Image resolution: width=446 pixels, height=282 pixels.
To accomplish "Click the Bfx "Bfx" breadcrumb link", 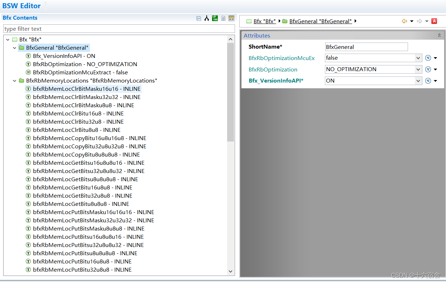I will [265, 21].
